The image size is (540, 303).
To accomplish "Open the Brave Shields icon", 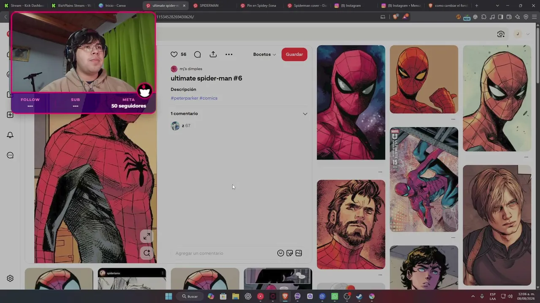I will tap(395, 17).
